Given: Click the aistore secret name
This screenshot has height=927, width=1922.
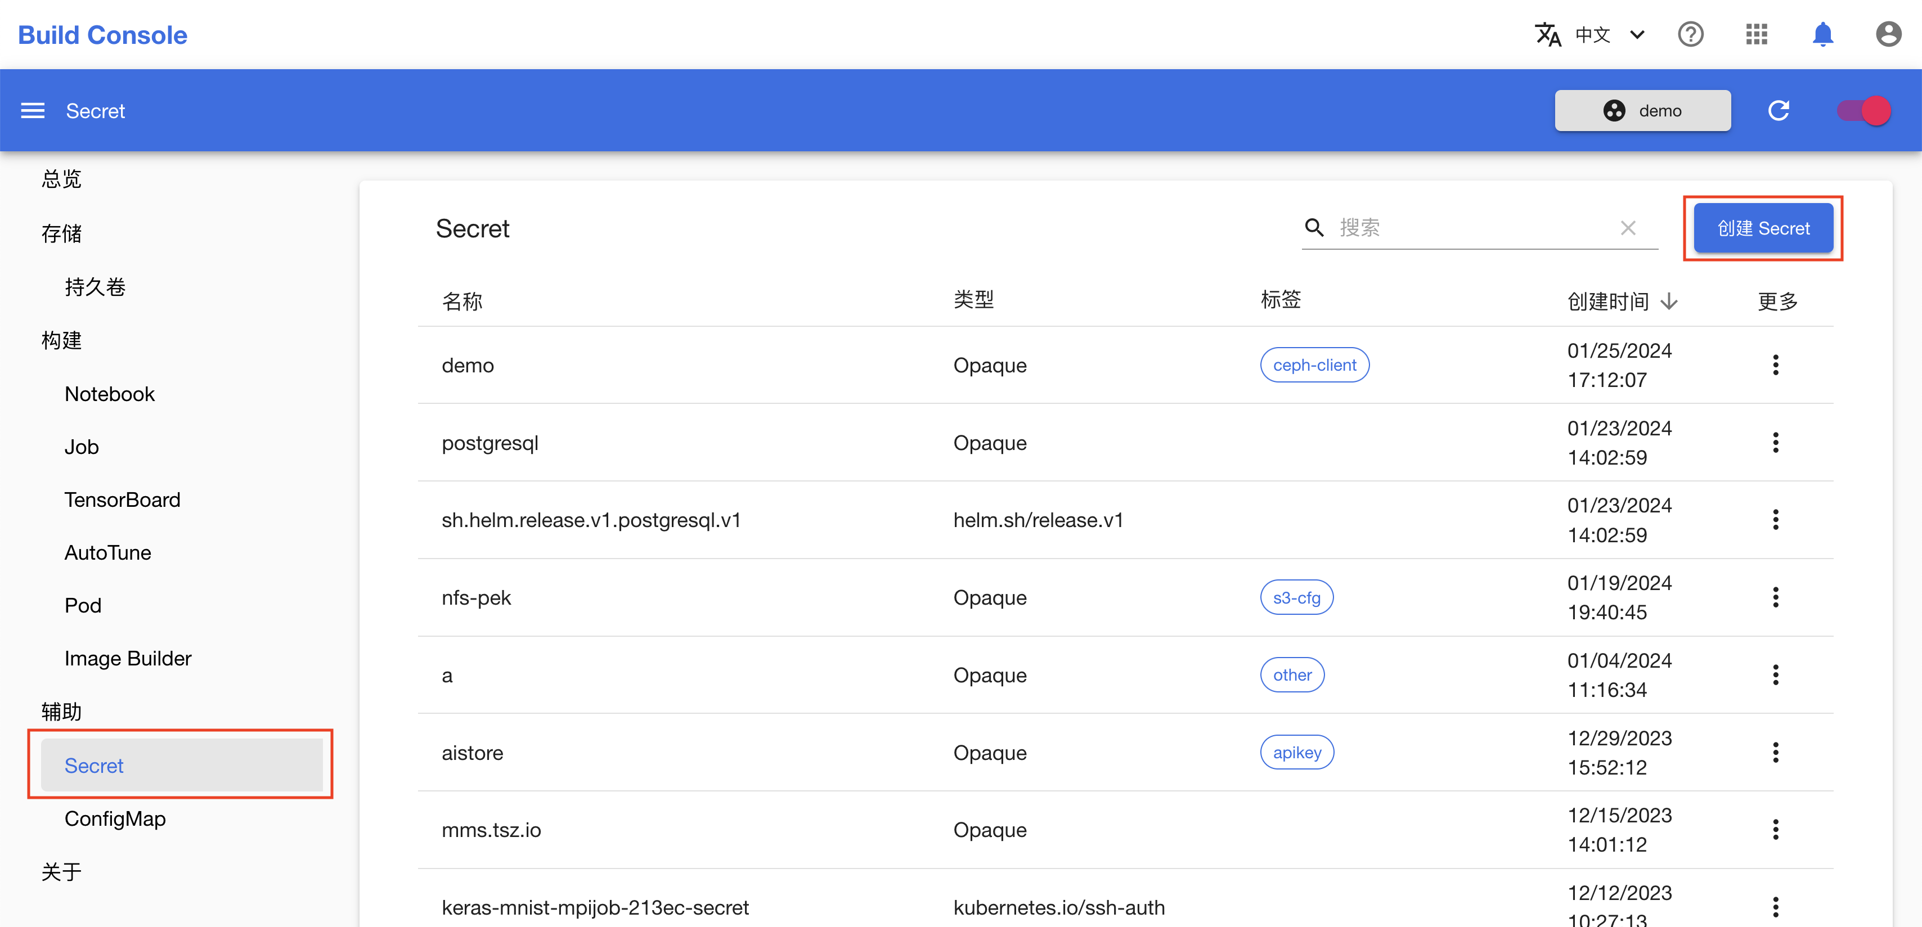Looking at the screenshot, I should tap(472, 753).
